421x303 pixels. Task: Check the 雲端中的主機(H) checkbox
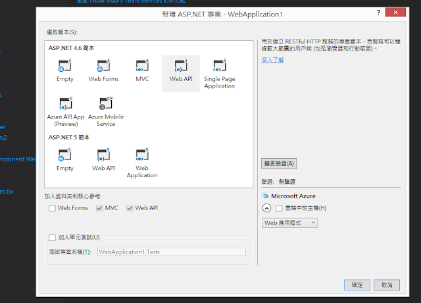coord(279,208)
